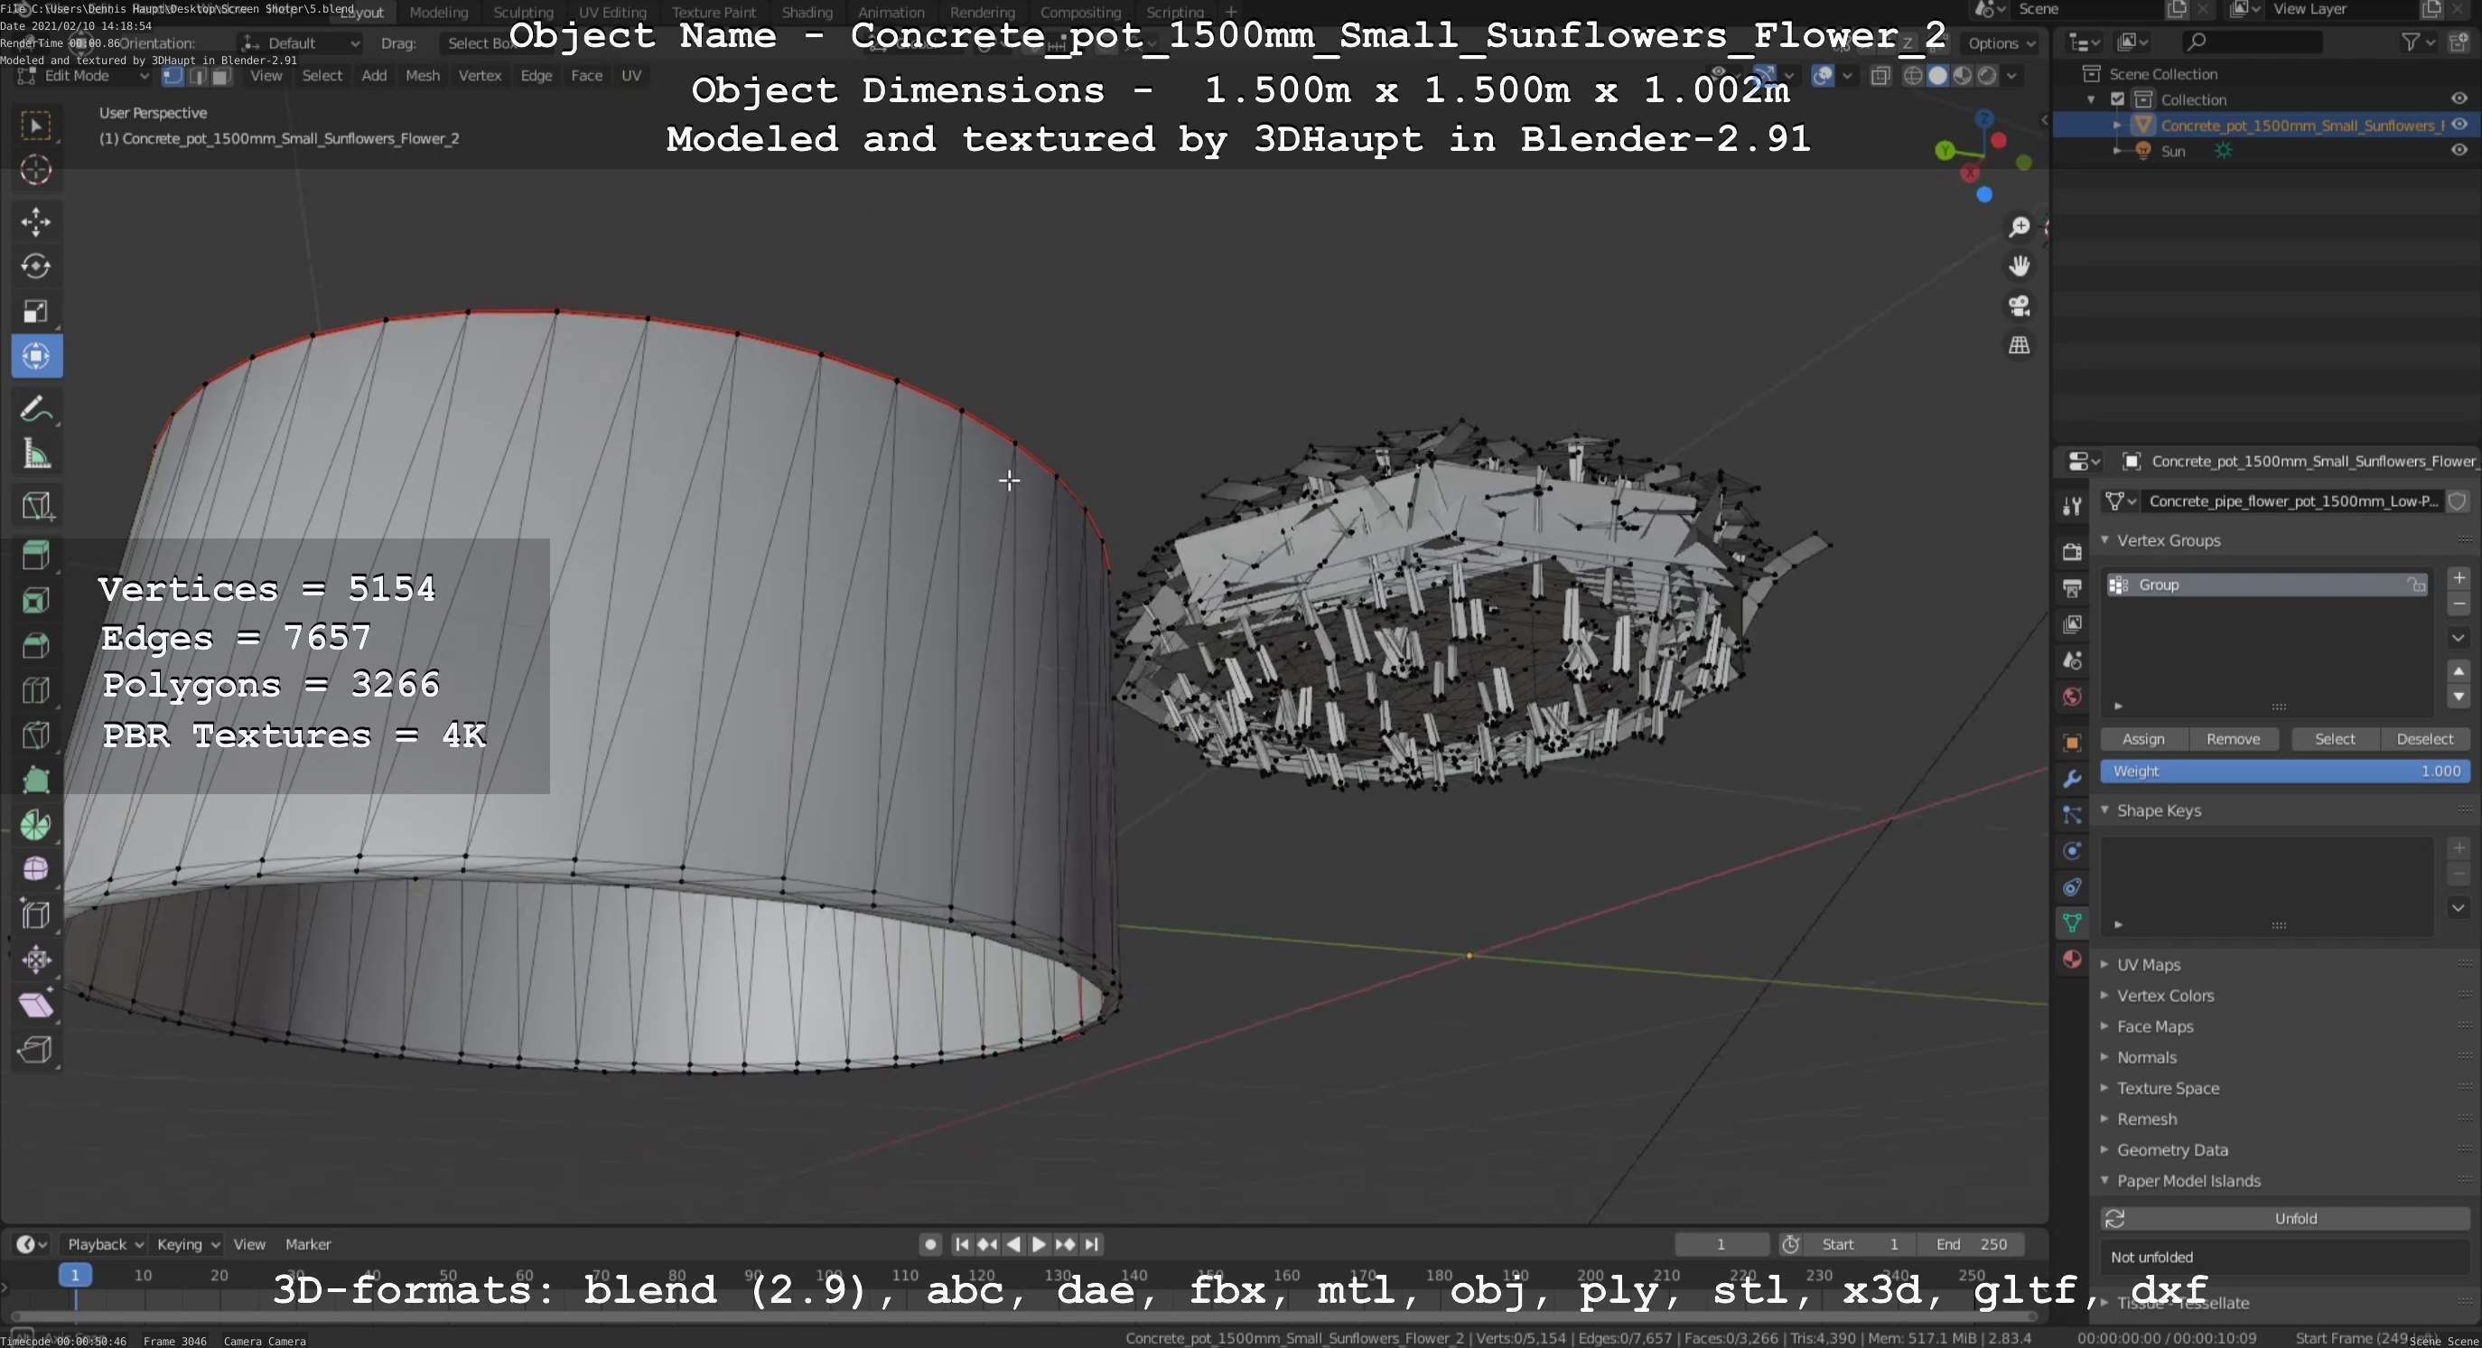This screenshot has height=1348, width=2482.
Task: Select the Scale tool
Action: [x=35, y=311]
